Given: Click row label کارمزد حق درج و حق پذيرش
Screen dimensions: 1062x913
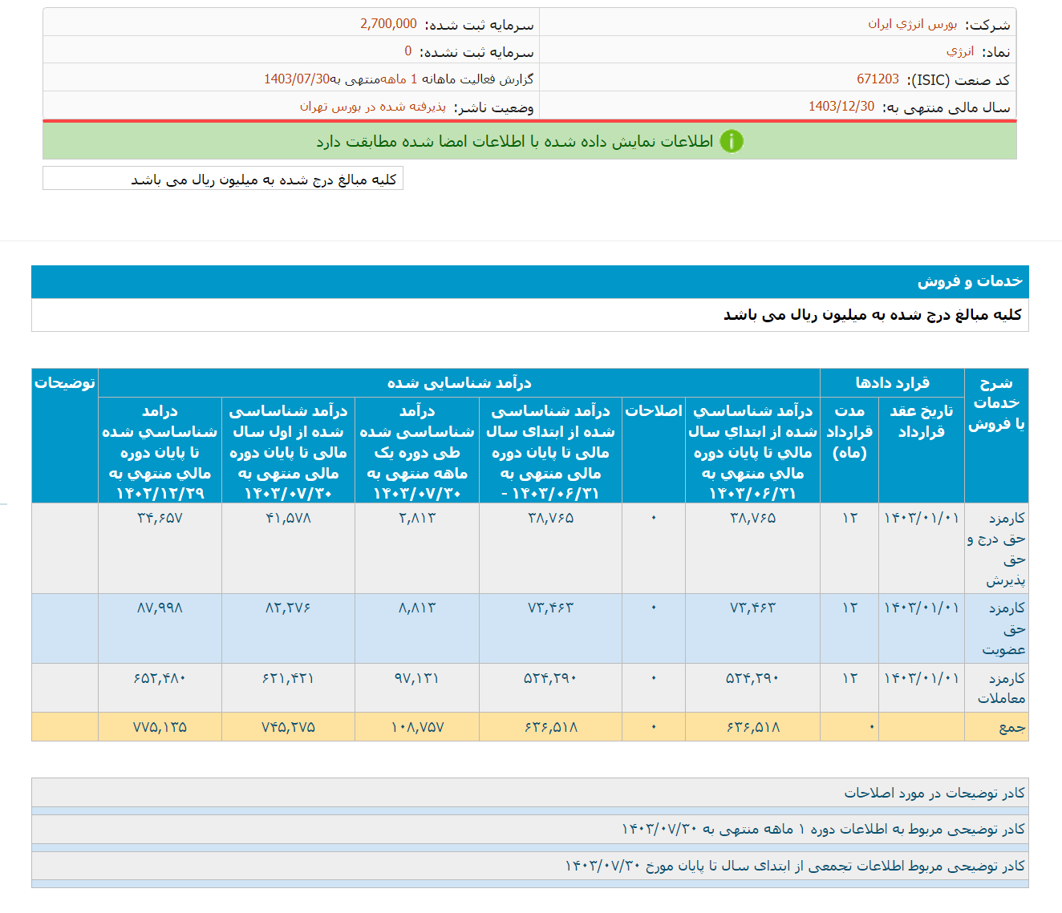Looking at the screenshot, I should (996, 548).
